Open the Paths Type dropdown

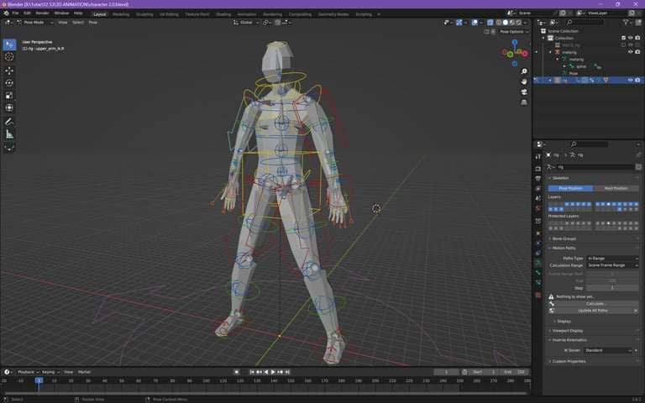pyautogui.click(x=612, y=258)
